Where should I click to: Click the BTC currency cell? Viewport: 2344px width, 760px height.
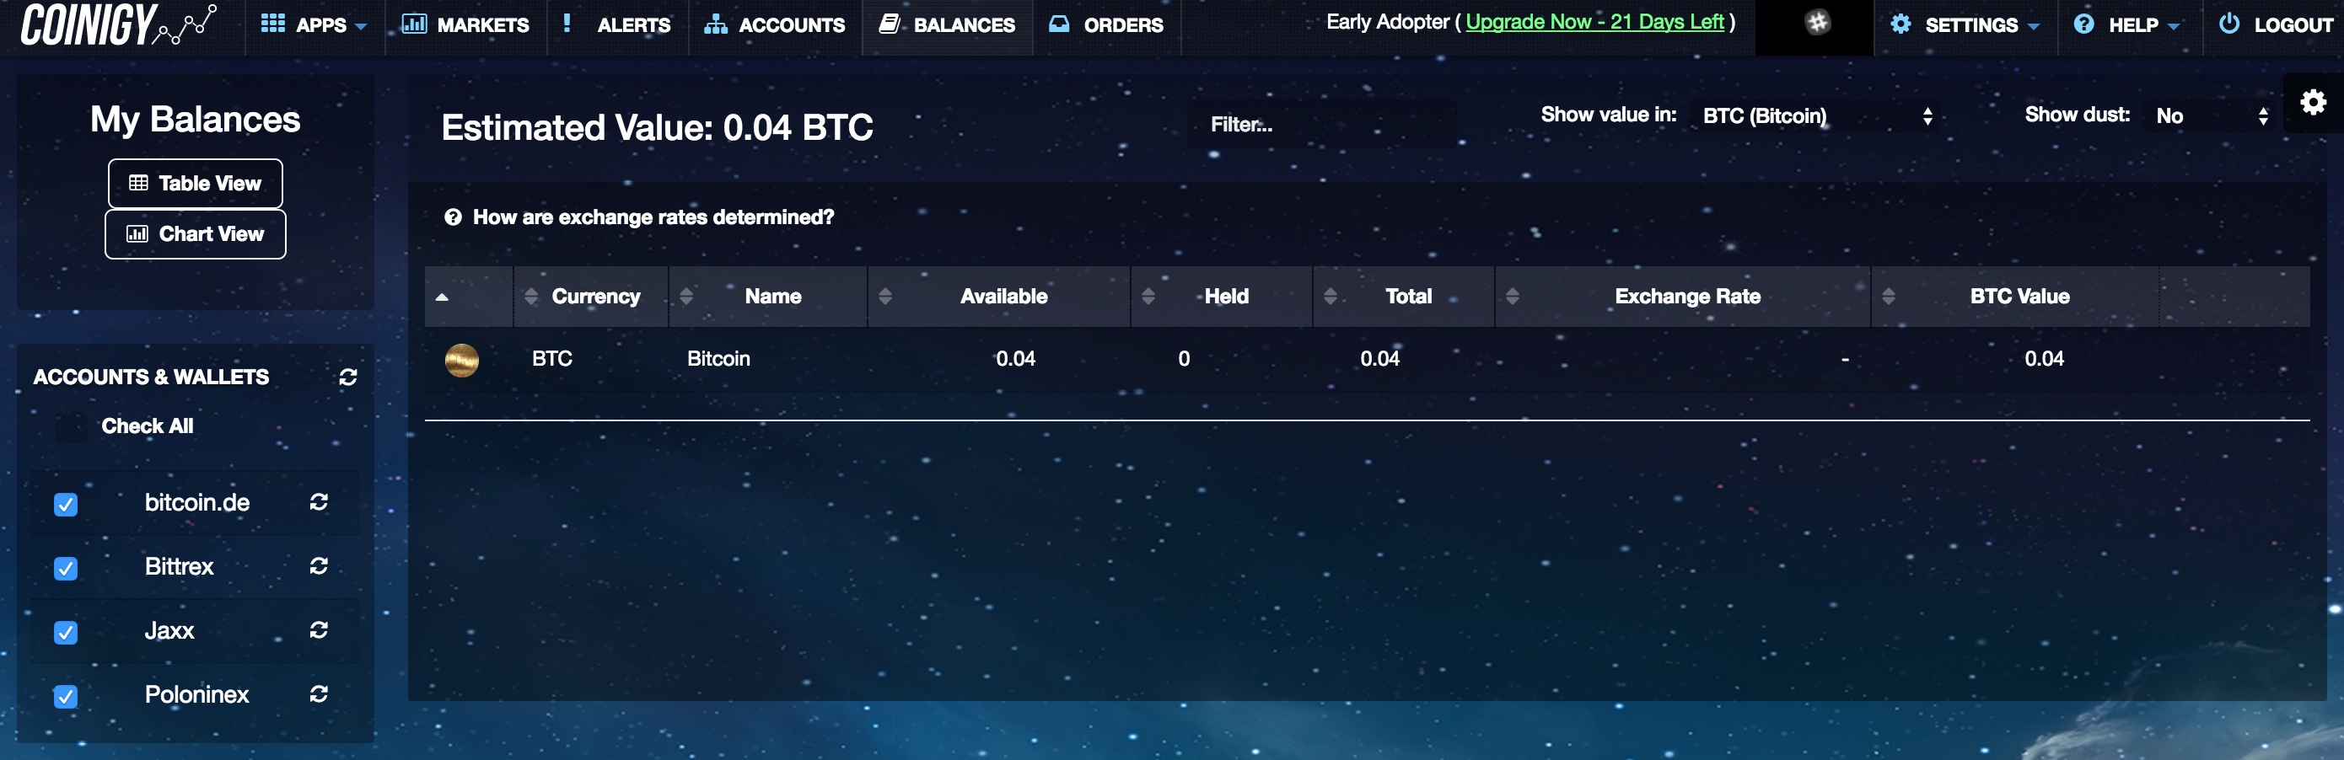tap(552, 359)
